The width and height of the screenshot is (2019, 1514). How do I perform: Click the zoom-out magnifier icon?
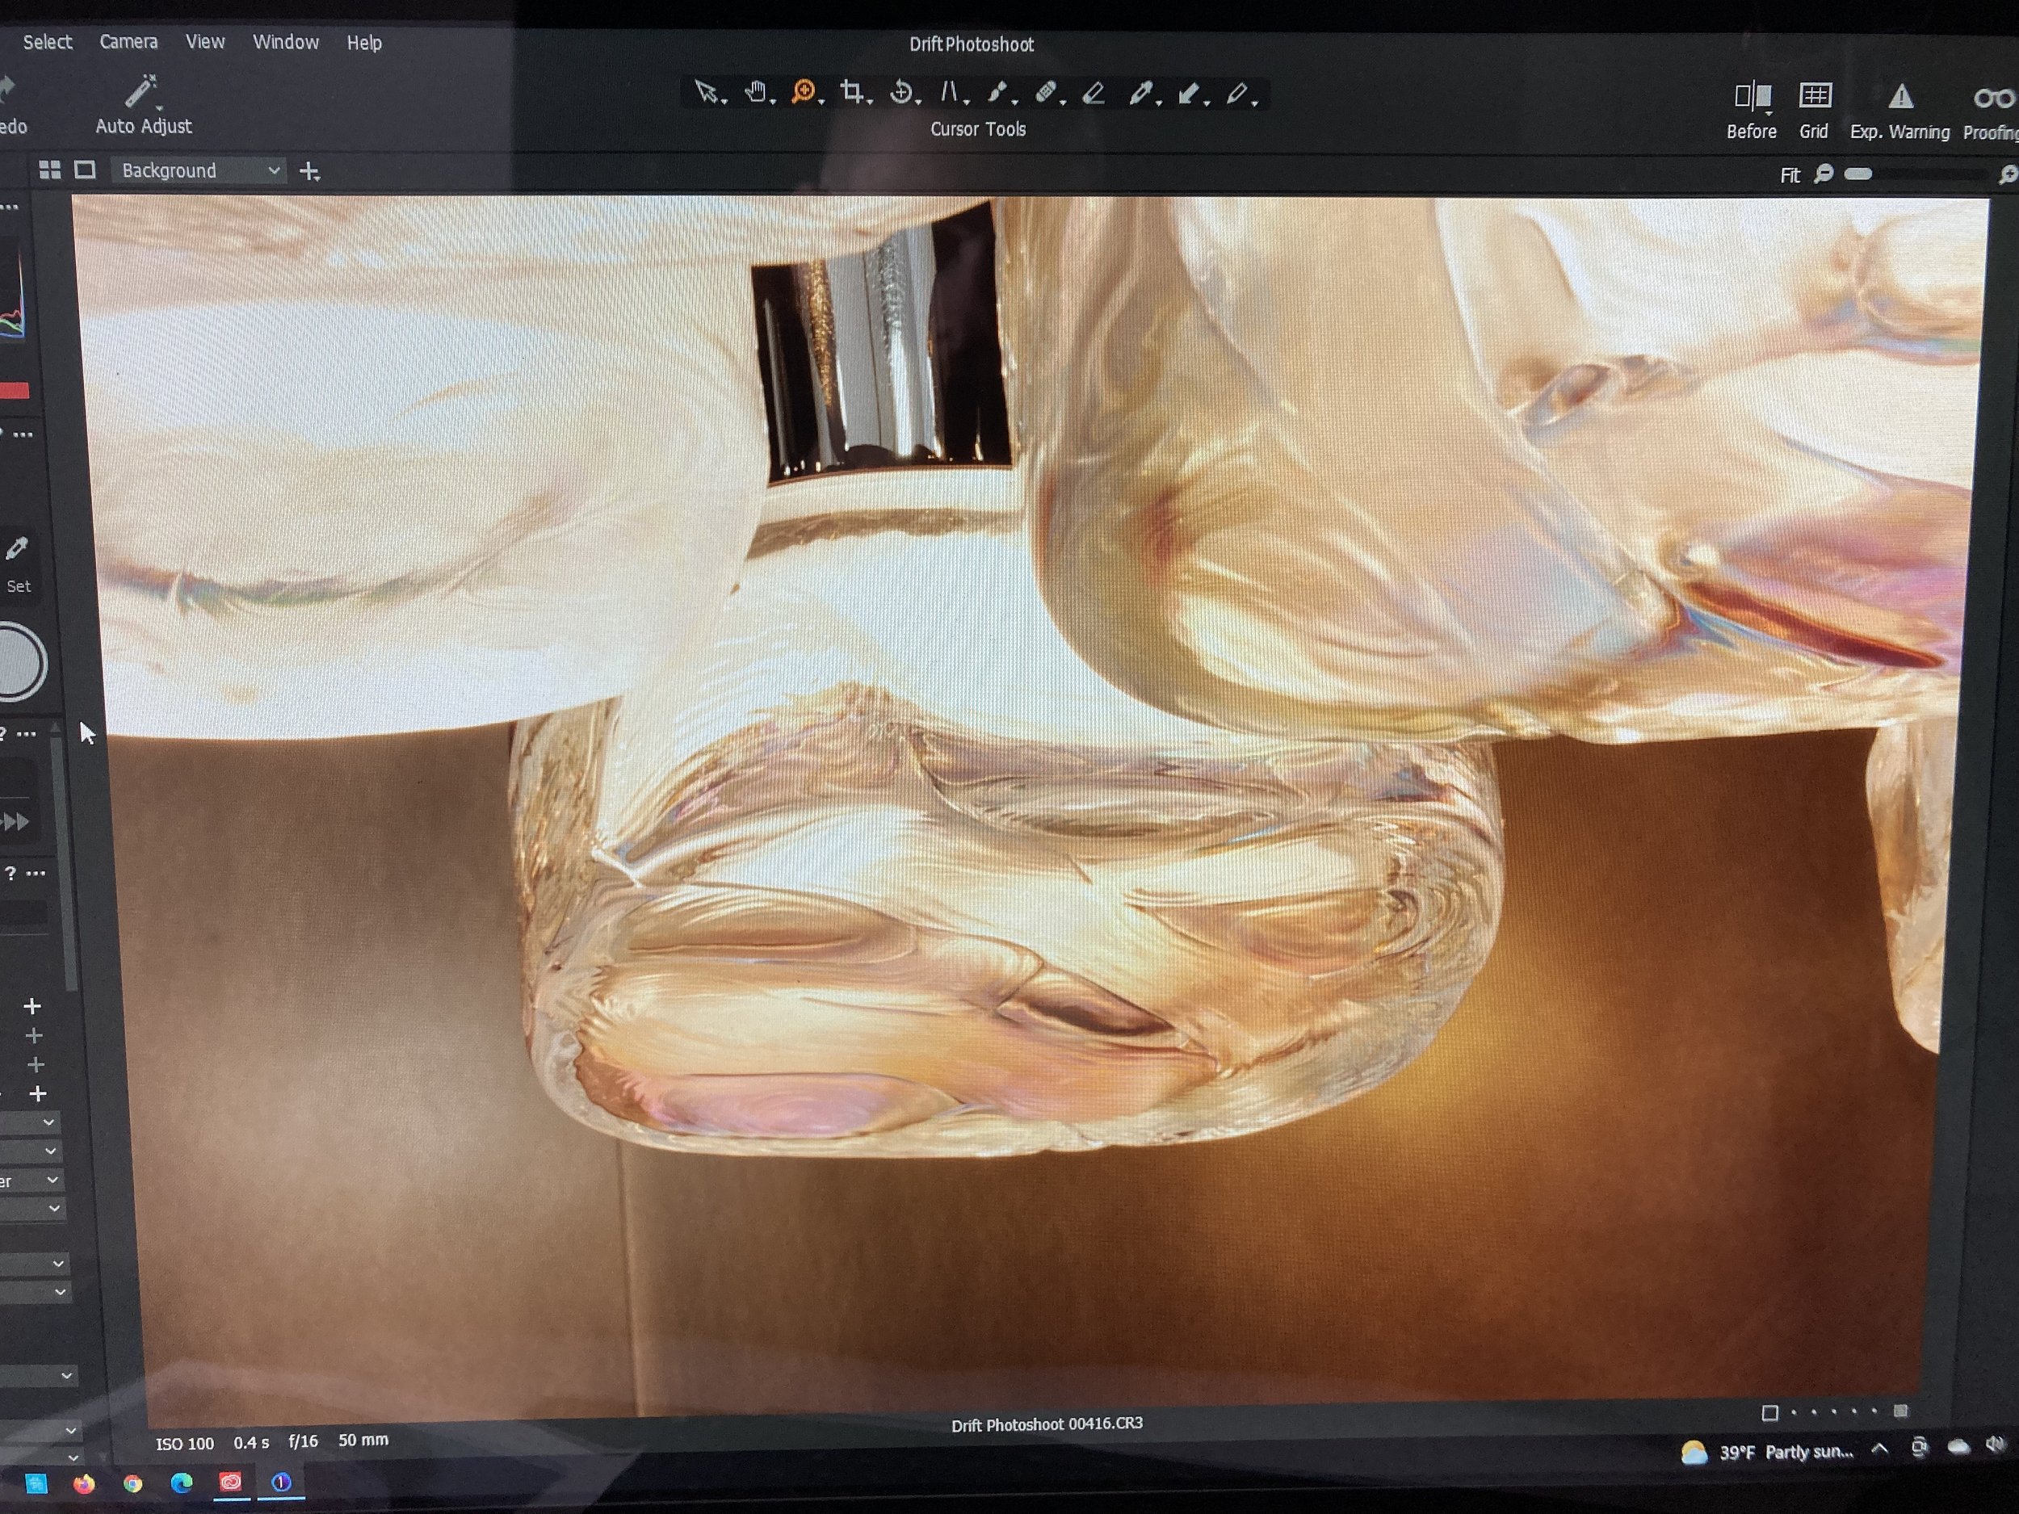point(1823,174)
